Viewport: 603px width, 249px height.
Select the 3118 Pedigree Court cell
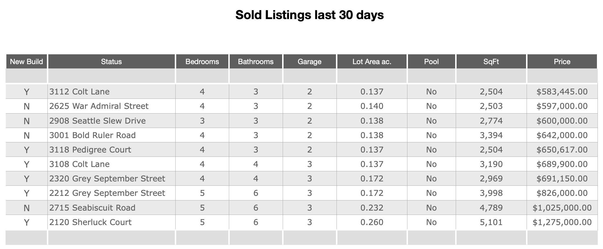90,150
